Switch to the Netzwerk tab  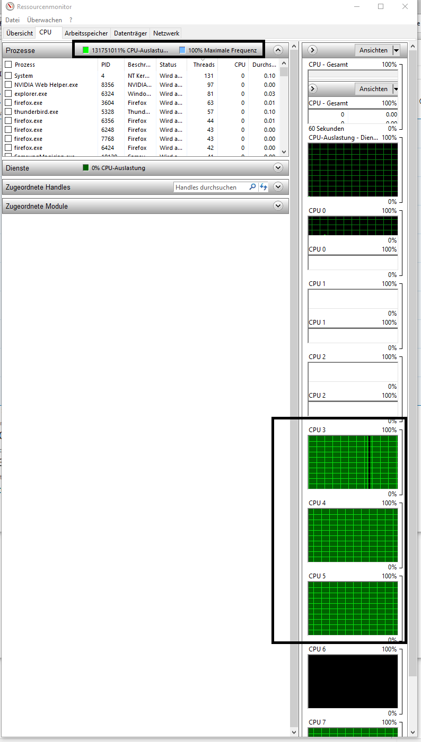pyautogui.click(x=166, y=33)
